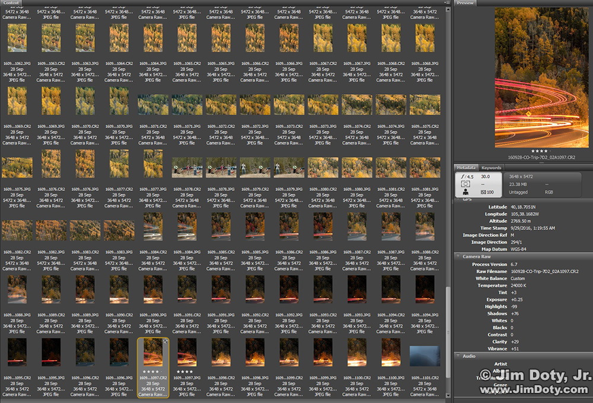Click the Highlights value -99
This screenshot has width=593, height=403.
pos(514,306)
